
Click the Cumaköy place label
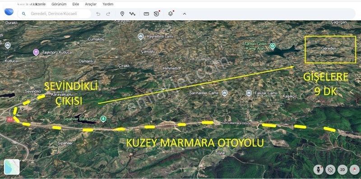click(96, 39)
